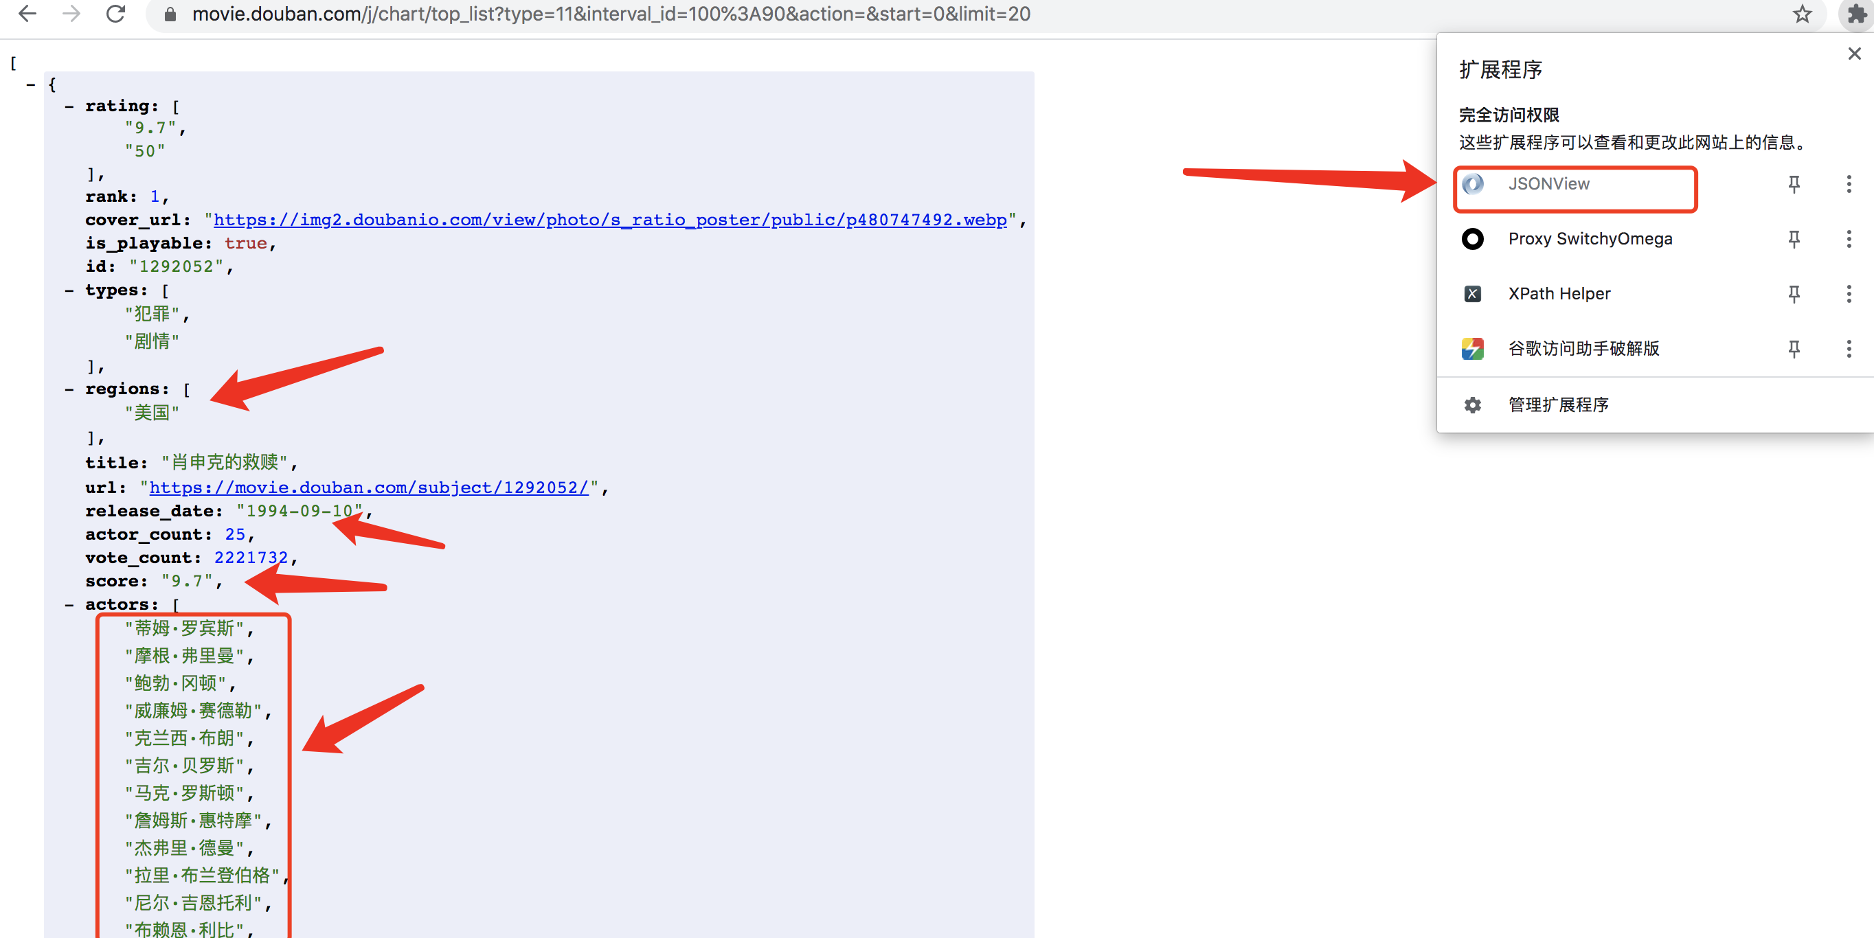Image resolution: width=1874 pixels, height=938 pixels.
Task: Click the Proxy SwitchyOmega icon
Action: (x=1472, y=238)
